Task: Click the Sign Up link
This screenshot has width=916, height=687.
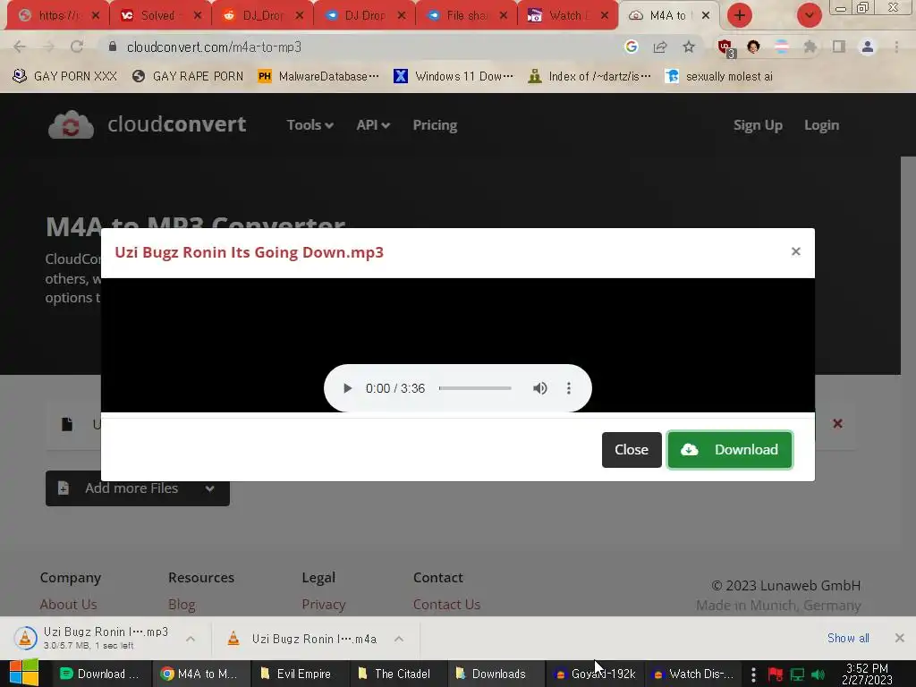Action: [x=758, y=125]
